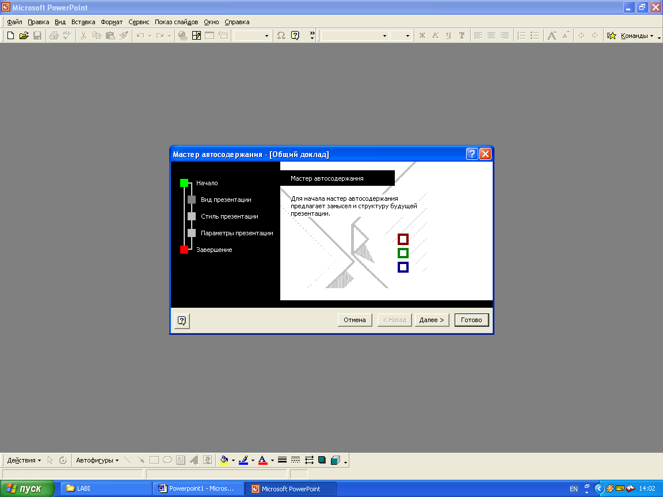
Task: Center text in the formatting toolbar
Action: (491, 36)
